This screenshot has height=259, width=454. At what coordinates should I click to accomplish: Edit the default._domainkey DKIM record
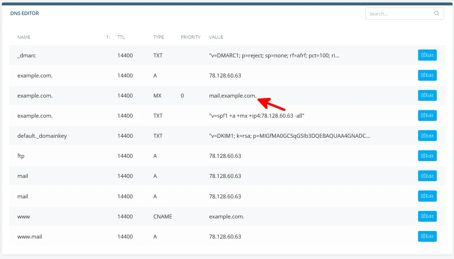pos(427,136)
